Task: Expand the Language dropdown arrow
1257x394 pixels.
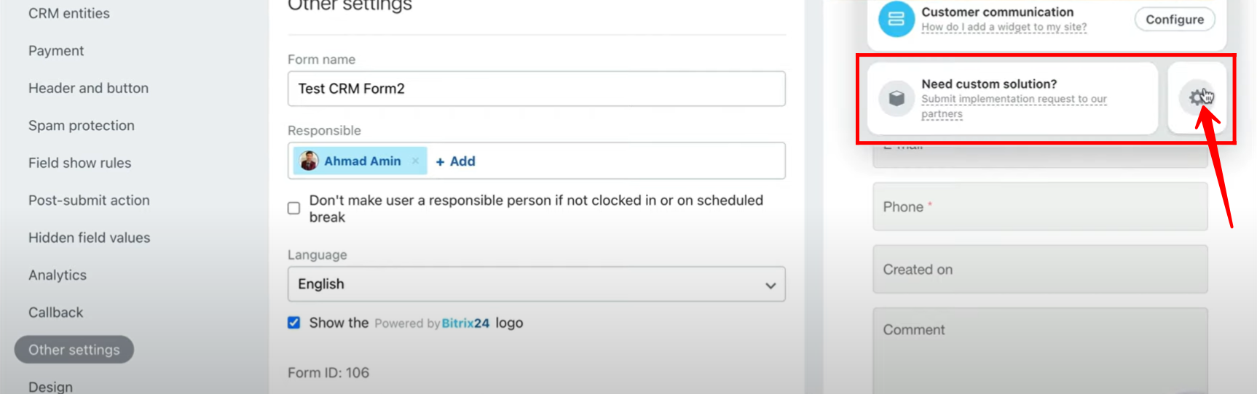Action: 770,286
